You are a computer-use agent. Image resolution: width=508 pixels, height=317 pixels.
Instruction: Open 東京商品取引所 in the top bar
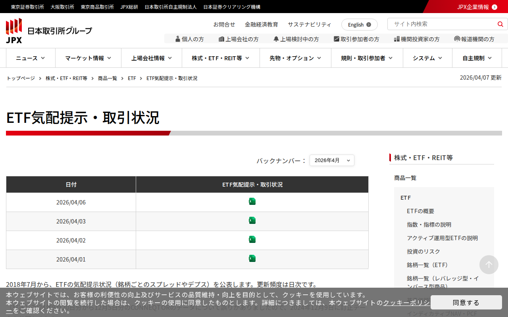(97, 7)
